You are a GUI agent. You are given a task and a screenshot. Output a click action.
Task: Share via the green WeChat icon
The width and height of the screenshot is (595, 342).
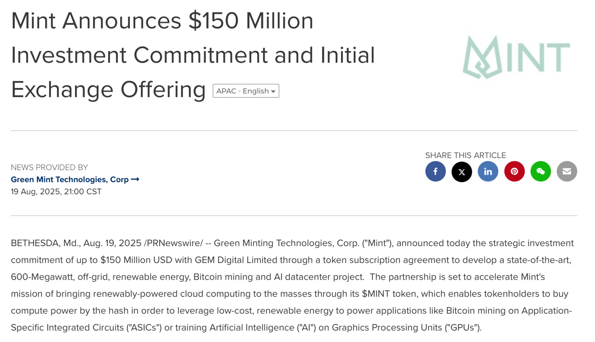(540, 172)
